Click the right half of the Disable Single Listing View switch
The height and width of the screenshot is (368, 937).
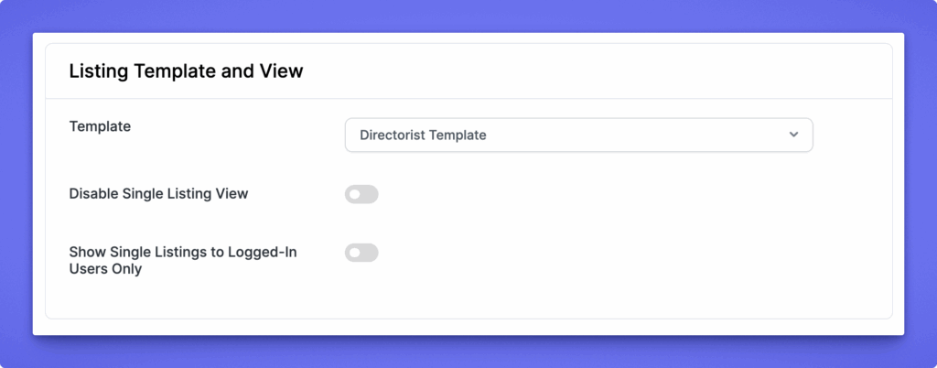[370, 194]
